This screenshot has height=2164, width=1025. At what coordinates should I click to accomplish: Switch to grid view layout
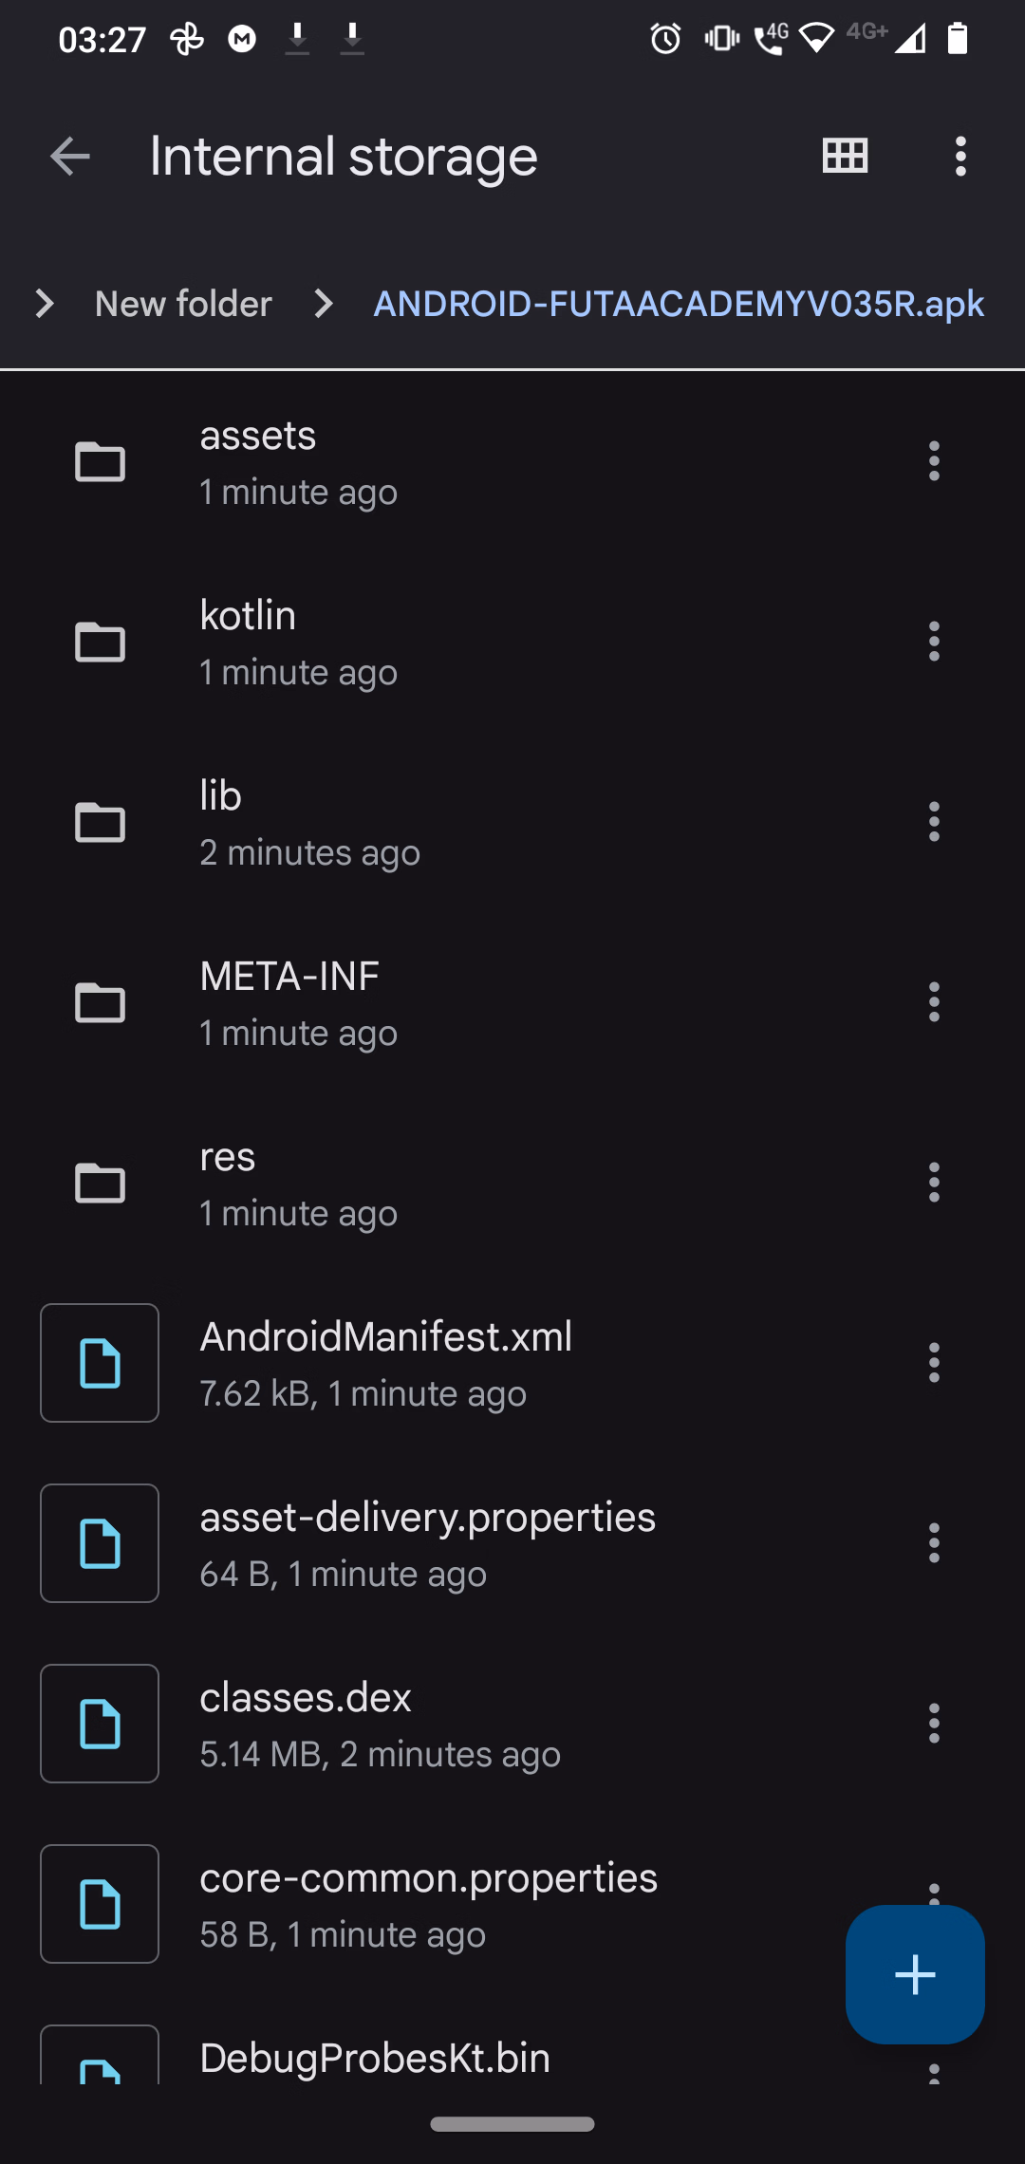click(845, 157)
